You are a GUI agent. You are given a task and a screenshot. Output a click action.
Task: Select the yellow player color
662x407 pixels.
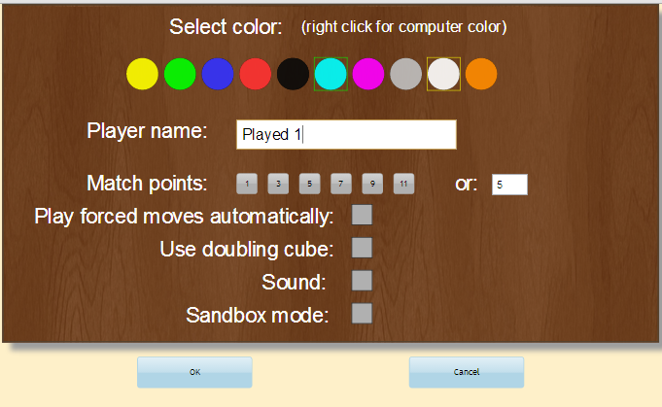tap(142, 75)
